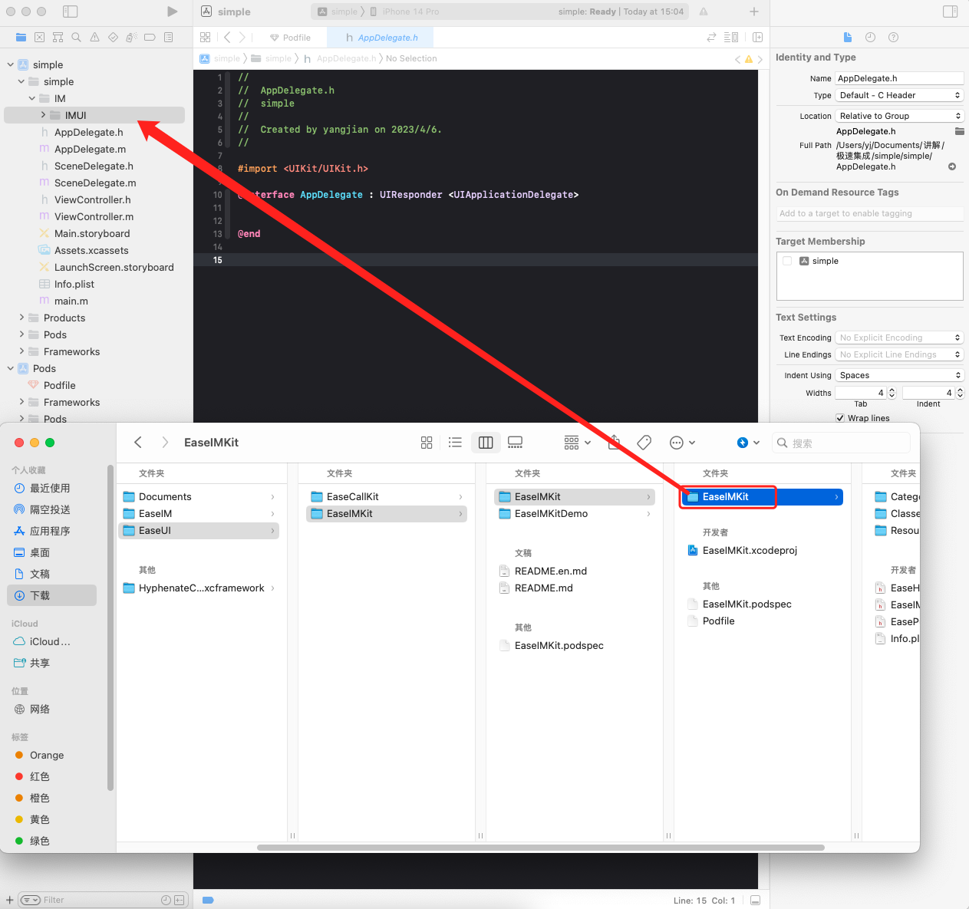
Task: Open Finder group-by dropdown
Action: tap(578, 443)
